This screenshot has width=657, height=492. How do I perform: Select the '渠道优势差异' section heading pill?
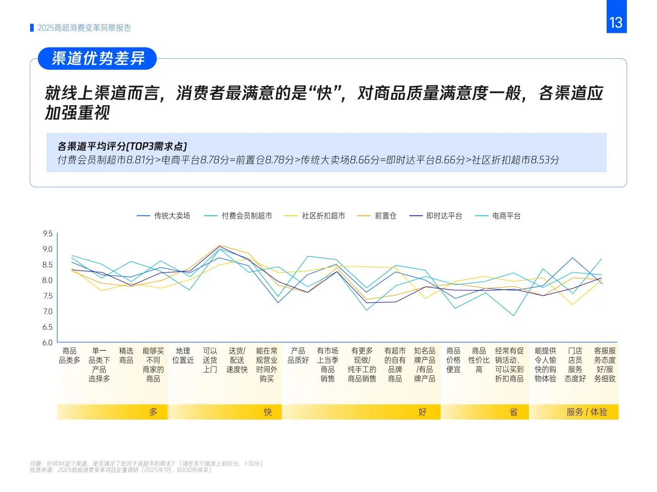pos(97,58)
